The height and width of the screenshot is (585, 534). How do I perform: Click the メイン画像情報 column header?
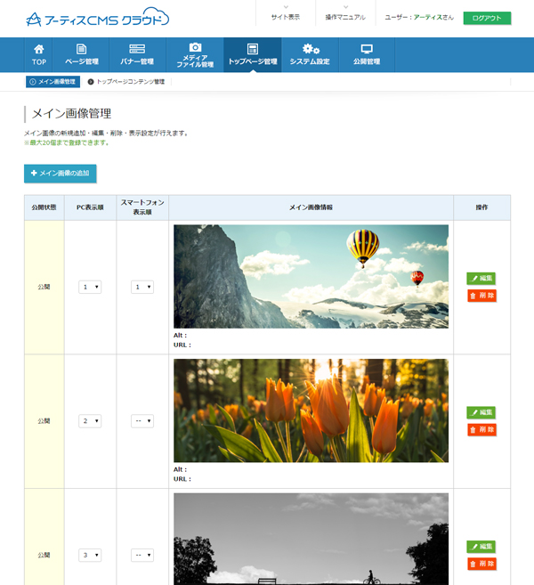[x=311, y=207]
